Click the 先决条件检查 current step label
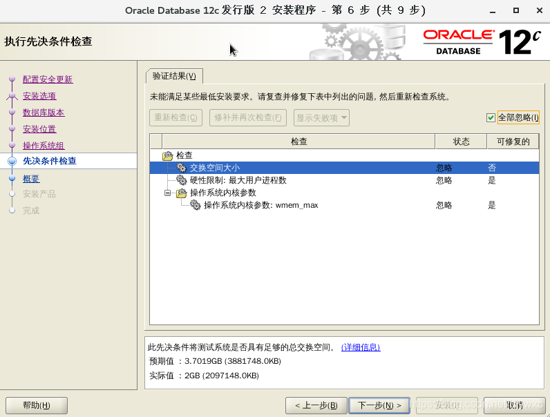This screenshot has height=417, width=550. pyautogui.click(x=50, y=161)
